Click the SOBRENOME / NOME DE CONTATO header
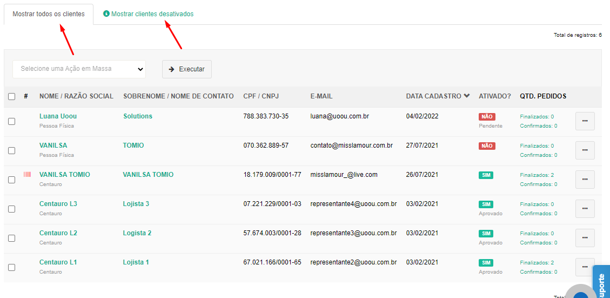The image size is (610, 298). click(x=178, y=96)
